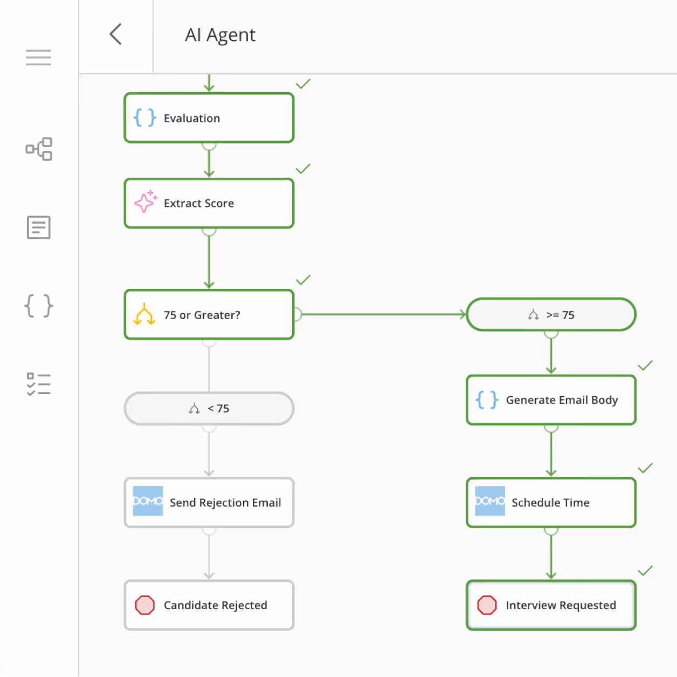The height and width of the screenshot is (677, 677).
Task: Click the output connector below Send Rejection Email
Action: (209, 530)
